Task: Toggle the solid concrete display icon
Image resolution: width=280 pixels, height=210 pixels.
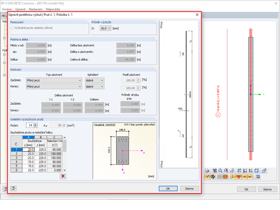Action: pyautogui.click(x=213, y=177)
